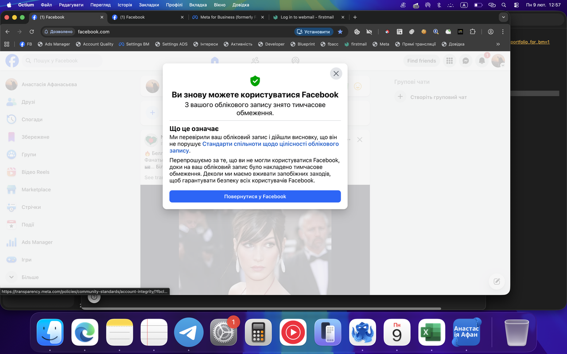This screenshot has width=567, height=354.
Task: Open 'Ads Manager' bookmark in bookmarks bar
Action: [54, 44]
